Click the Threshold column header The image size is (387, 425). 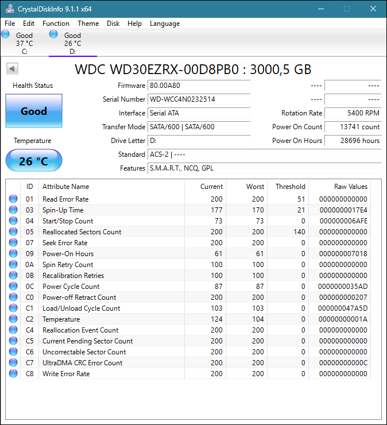click(288, 187)
